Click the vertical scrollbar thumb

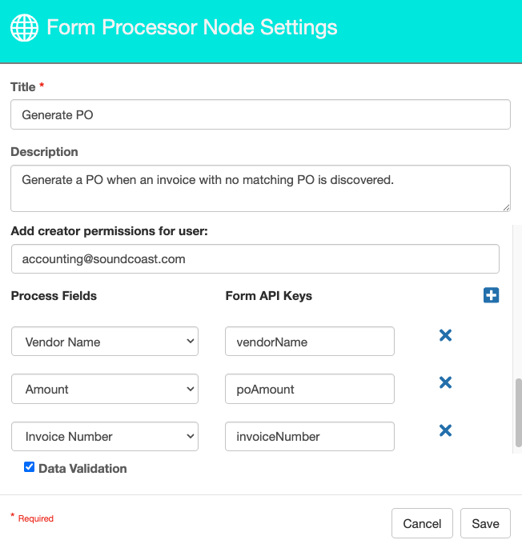[518, 412]
